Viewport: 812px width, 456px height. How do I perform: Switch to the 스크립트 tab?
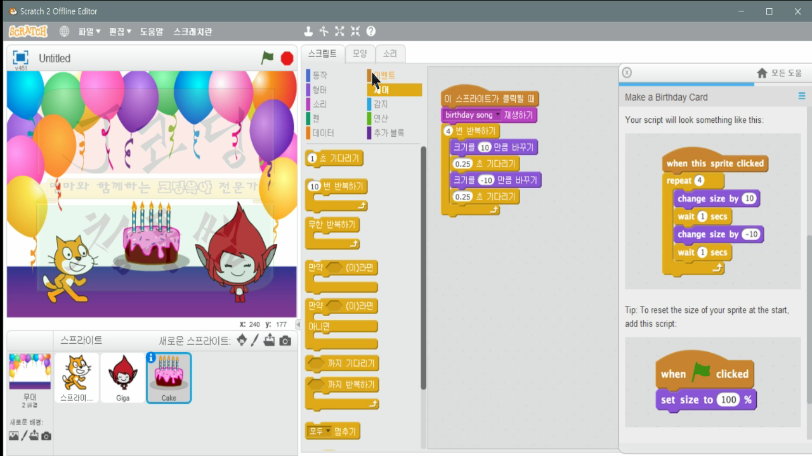click(x=322, y=53)
